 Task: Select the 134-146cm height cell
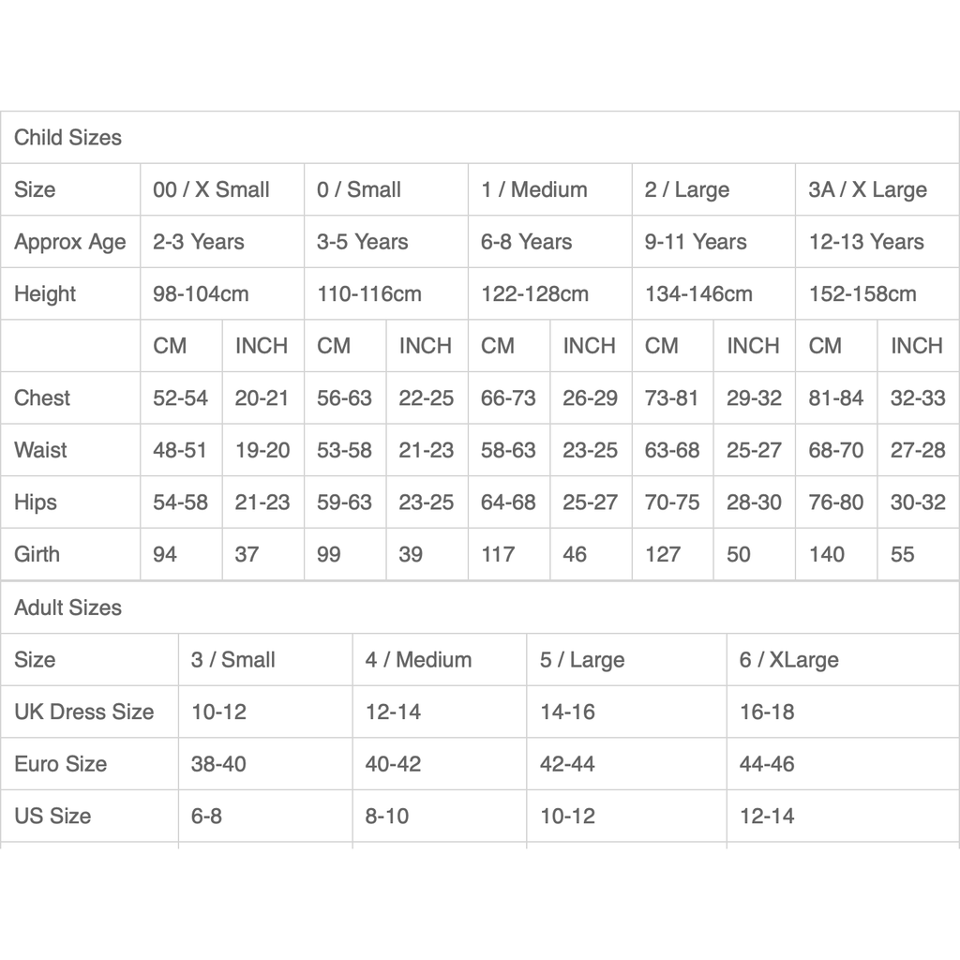(x=698, y=294)
